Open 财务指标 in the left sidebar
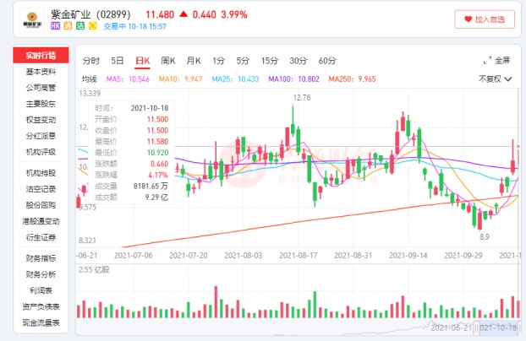 [40, 257]
